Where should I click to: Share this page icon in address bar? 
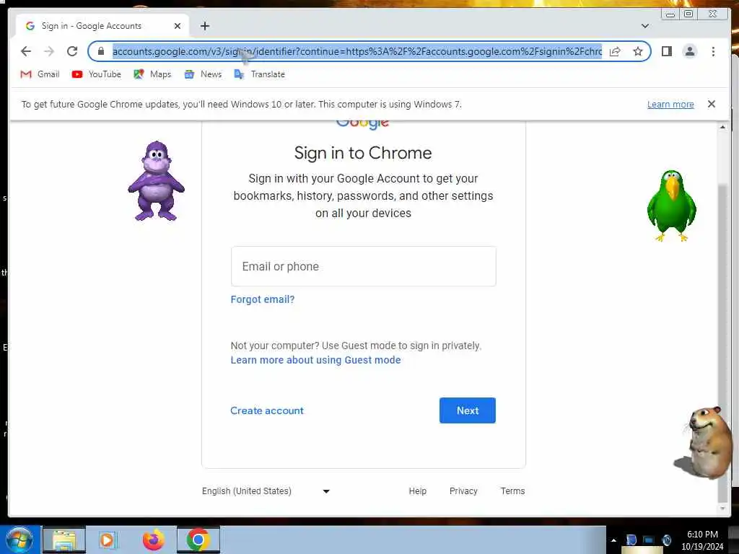click(615, 51)
